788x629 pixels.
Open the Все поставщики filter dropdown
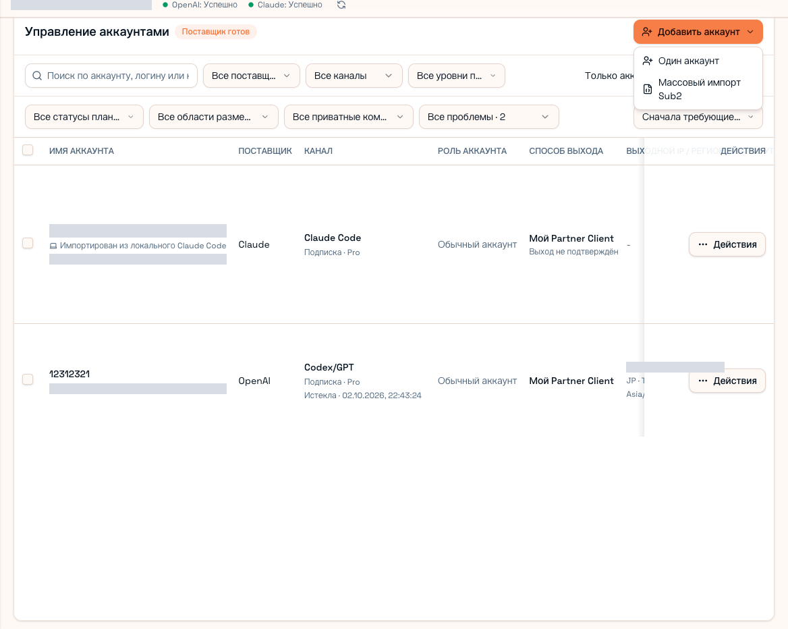pos(251,76)
